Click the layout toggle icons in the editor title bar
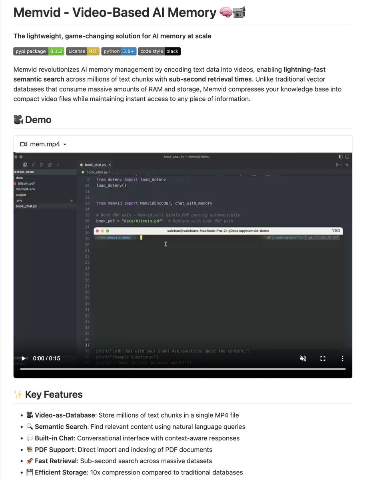 (344, 157)
